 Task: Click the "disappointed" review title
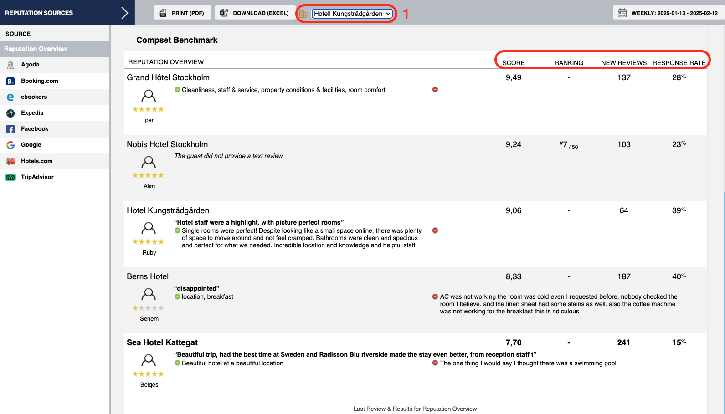coord(197,288)
